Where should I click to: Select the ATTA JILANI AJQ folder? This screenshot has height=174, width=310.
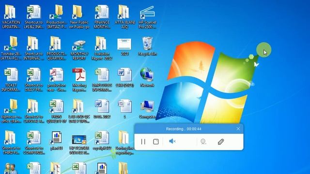click(x=124, y=17)
